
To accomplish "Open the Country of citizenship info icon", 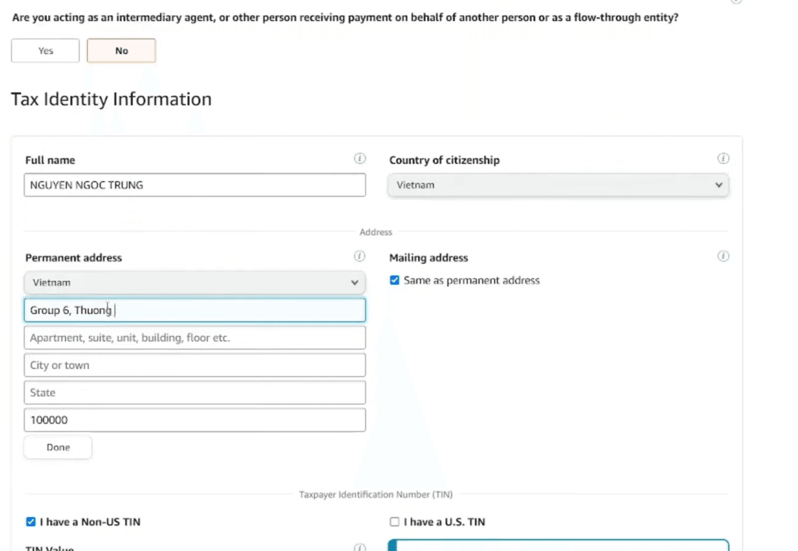I will [723, 158].
